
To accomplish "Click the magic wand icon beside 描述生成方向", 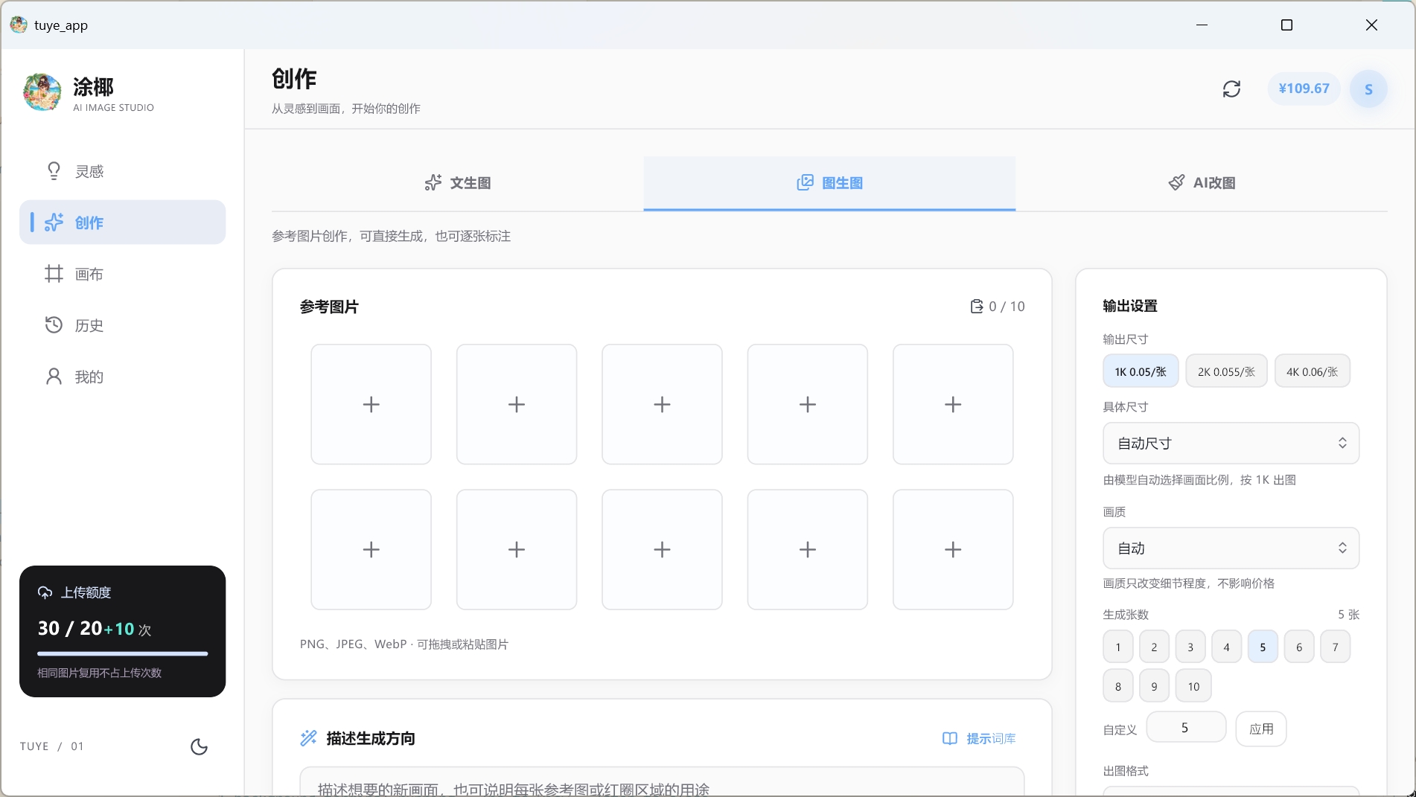I will [x=308, y=738].
